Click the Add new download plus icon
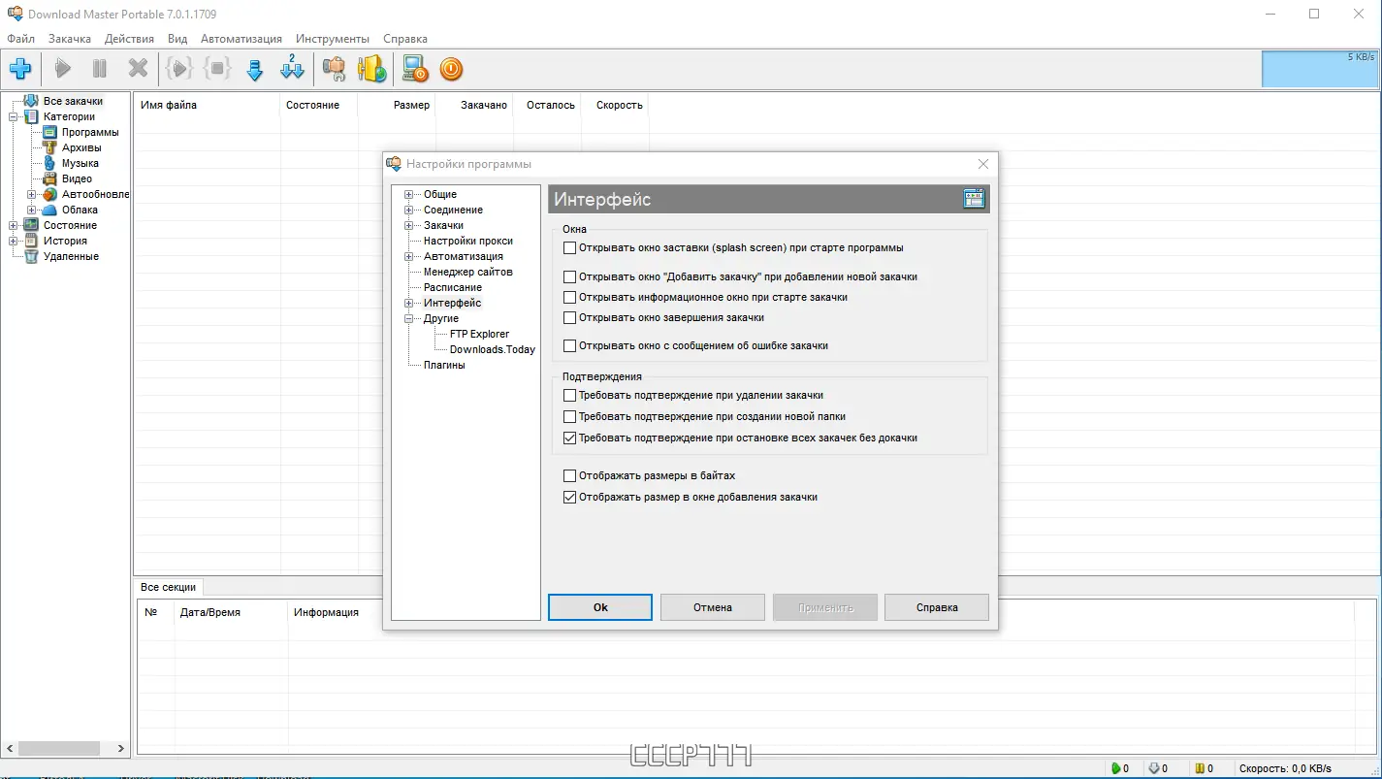Viewport: 1382px width, 779px height. (x=20, y=69)
